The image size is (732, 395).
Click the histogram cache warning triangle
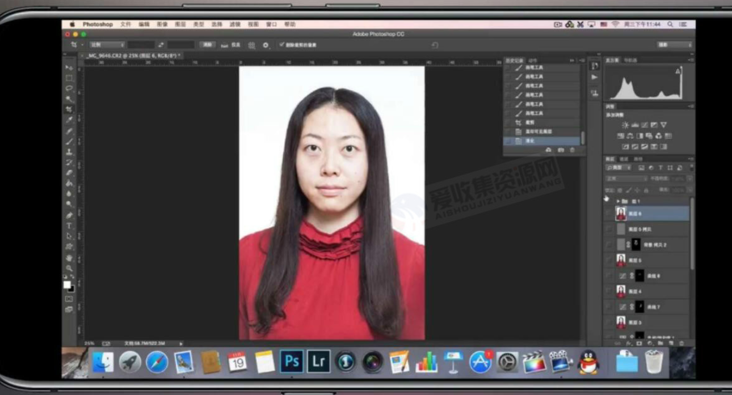pos(678,71)
